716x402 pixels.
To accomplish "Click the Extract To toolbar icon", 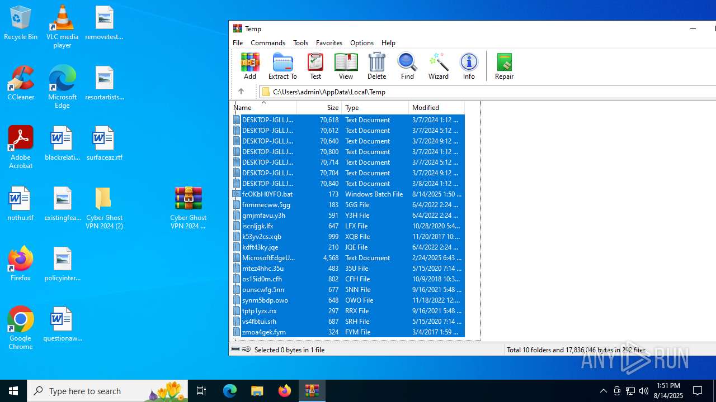I will (282, 66).
